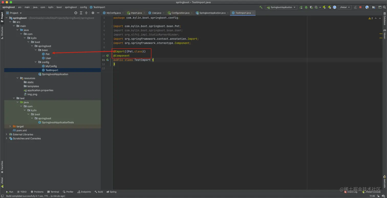Viewport: 387px width, 198px height.
Task: Open the Problems tool window
Action: (37, 192)
